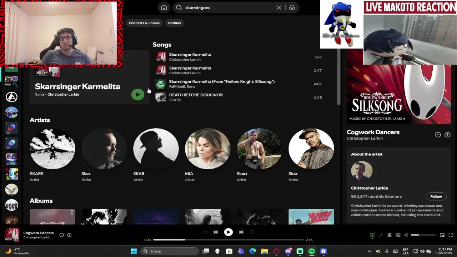
Task: Click the FalKKonE song cover thumbnail
Action: [x=161, y=84]
